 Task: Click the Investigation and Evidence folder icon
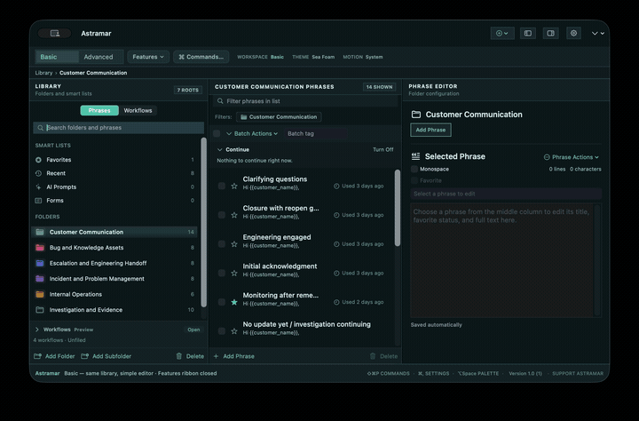click(x=40, y=310)
